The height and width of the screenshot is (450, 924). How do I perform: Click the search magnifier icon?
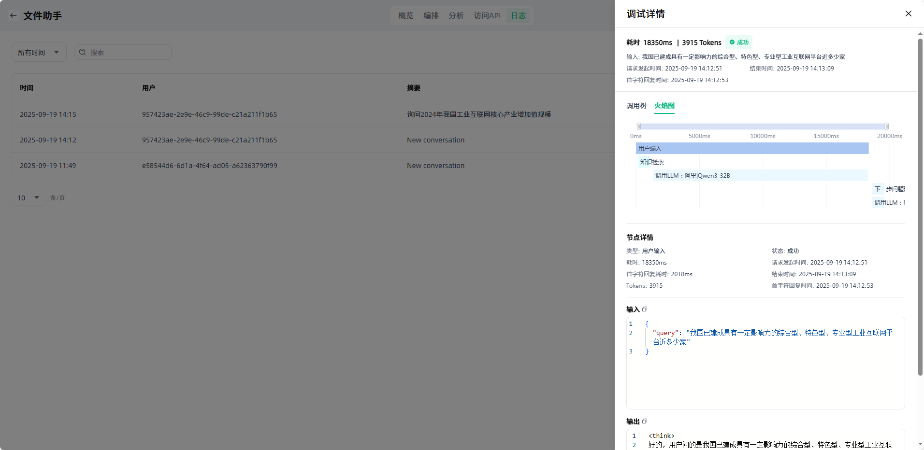coord(83,52)
